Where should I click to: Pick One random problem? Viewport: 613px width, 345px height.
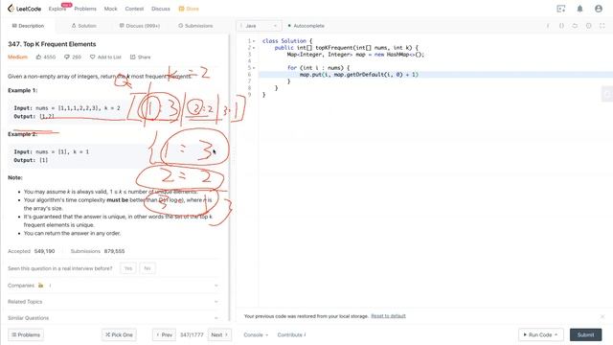point(119,334)
